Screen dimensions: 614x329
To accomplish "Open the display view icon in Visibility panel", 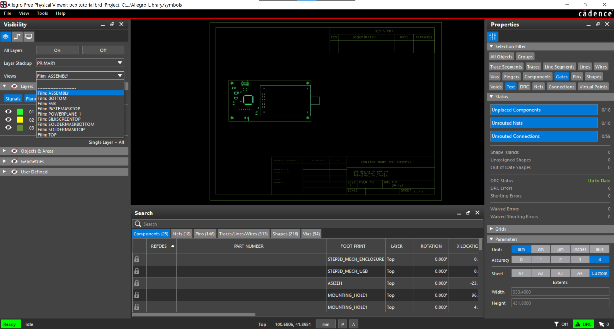I will (28, 37).
